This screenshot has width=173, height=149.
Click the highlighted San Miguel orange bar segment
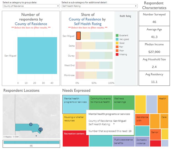(x=78, y=36)
